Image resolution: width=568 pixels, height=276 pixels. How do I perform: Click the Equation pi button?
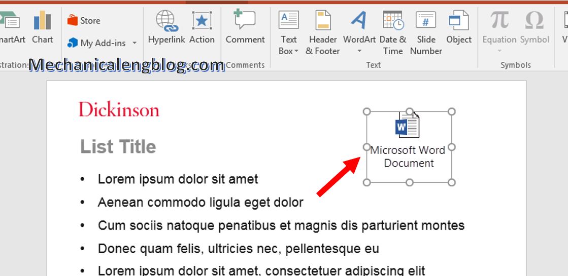tap(499, 27)
